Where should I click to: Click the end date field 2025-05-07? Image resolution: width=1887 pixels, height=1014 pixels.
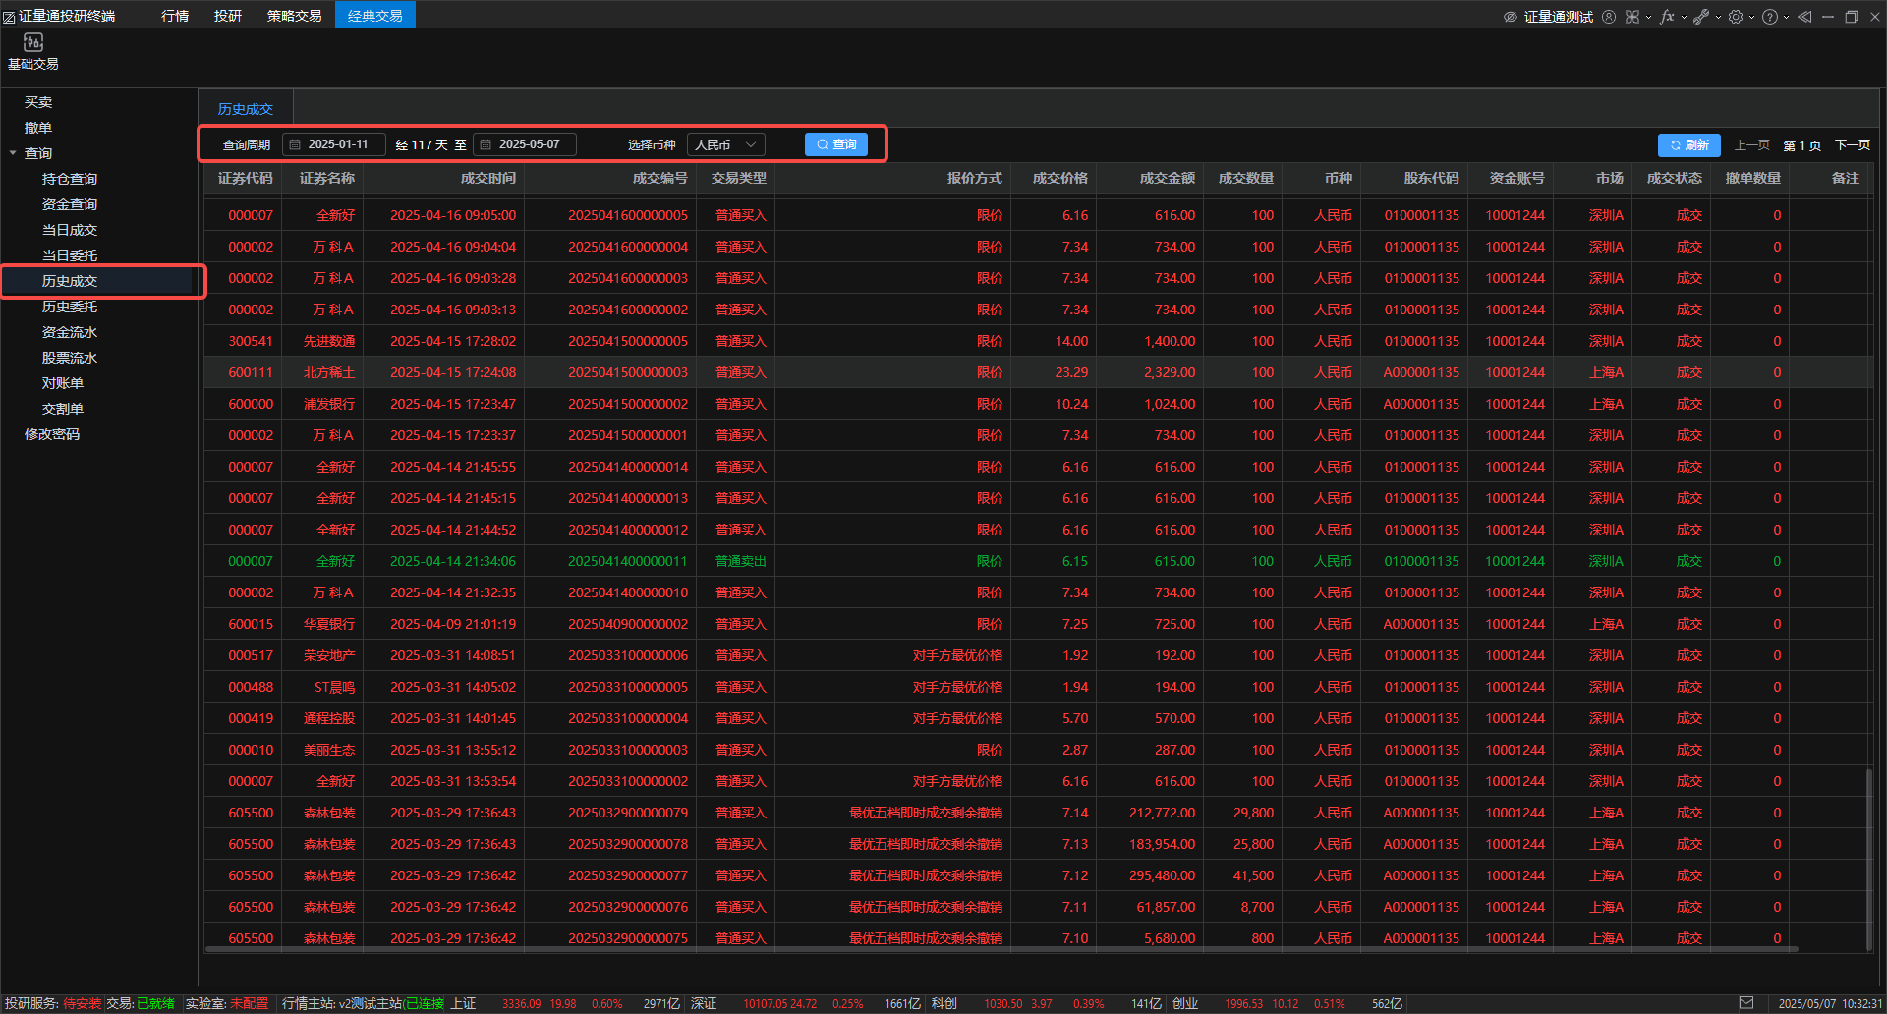[525, 144]
